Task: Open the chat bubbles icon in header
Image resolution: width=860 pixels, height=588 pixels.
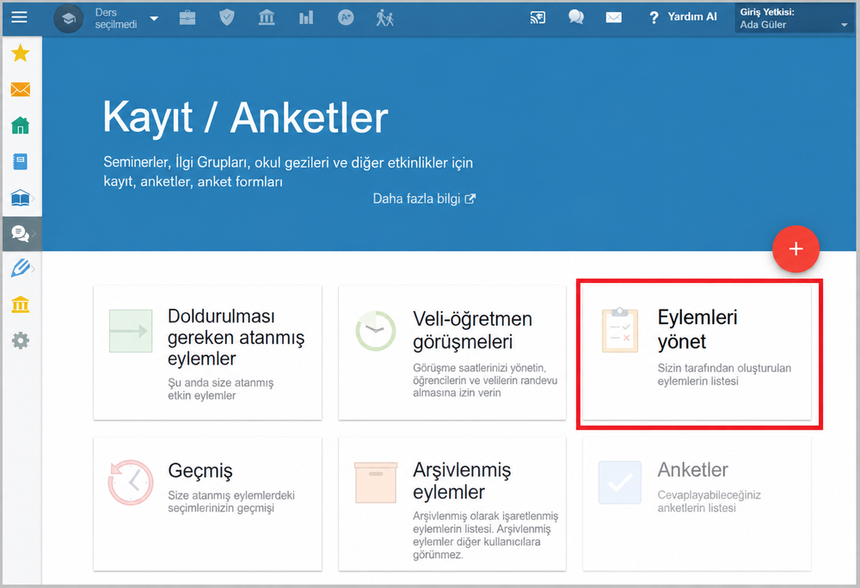Action: click(576, 17)
